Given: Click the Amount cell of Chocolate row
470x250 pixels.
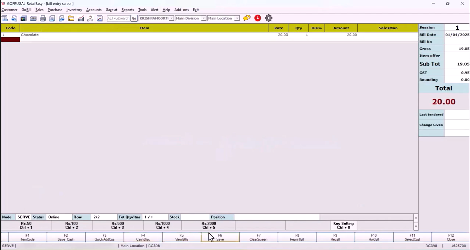Looking at the screenshot, I should tap(341, 35).
